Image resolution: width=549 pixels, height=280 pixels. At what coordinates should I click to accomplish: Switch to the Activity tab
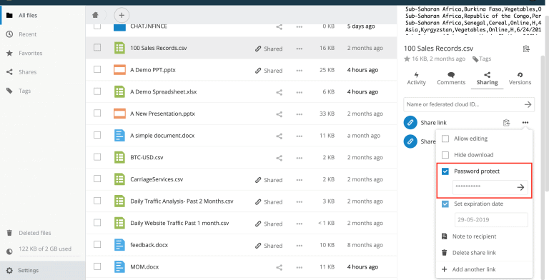pyautogui.click(x=416, y=79)
